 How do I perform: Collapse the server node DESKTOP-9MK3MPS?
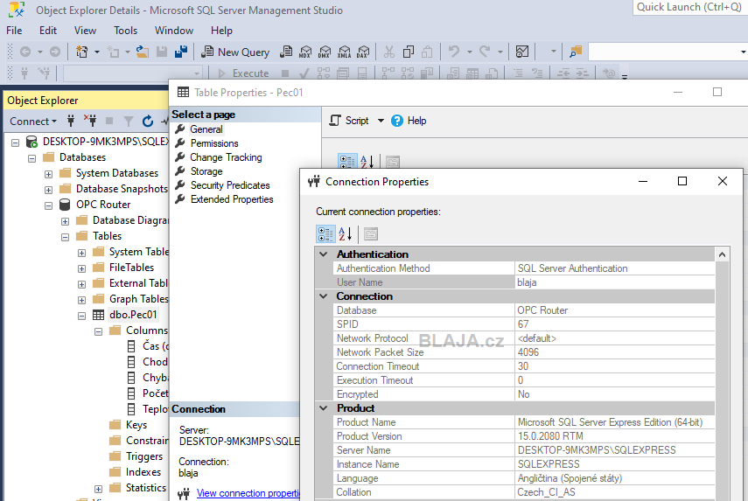[x=15, y=142]
